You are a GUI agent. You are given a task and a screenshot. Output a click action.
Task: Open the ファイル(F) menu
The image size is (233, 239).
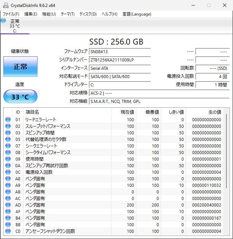(11, 14)
